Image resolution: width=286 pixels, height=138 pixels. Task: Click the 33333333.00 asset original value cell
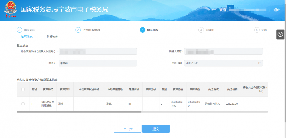tap(178, 104)
